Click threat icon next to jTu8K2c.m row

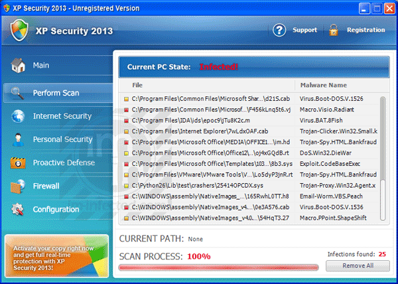click(126, 121)
